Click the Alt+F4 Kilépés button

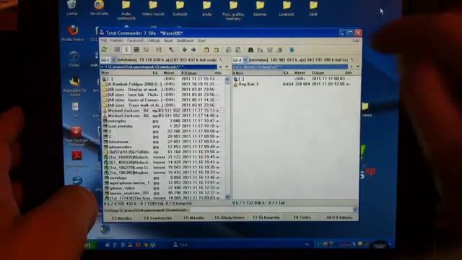(x=339, y=217)
